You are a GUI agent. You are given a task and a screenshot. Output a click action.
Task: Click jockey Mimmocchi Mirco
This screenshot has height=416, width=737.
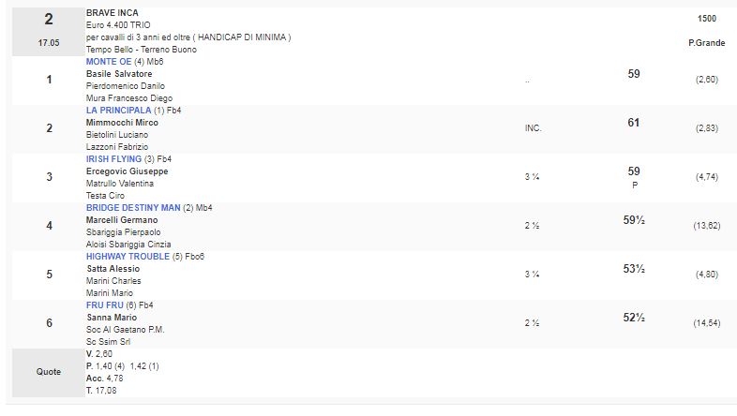click(x=122, y=122)
